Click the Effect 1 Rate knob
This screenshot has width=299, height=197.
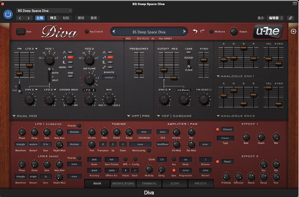point(246,137)
